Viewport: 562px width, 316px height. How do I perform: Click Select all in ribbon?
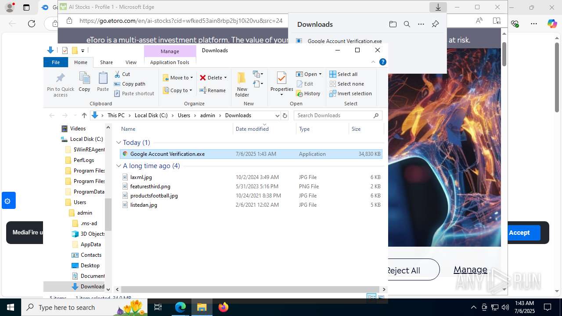pos(343,74)
